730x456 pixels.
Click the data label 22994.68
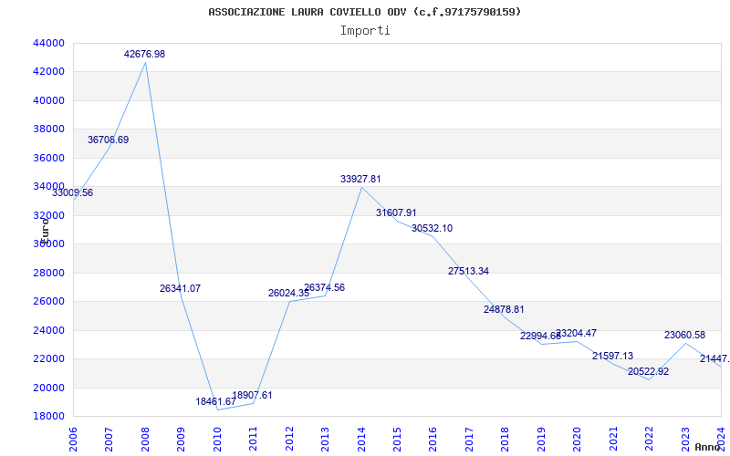[540, 336]
